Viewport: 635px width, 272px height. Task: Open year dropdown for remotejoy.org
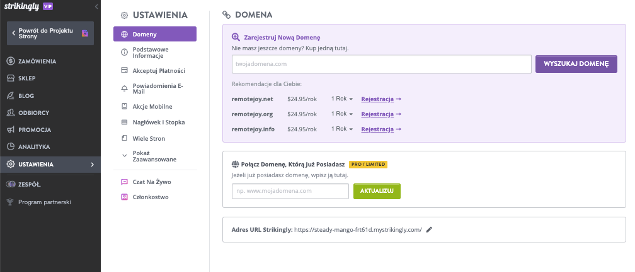pos(342,114)
